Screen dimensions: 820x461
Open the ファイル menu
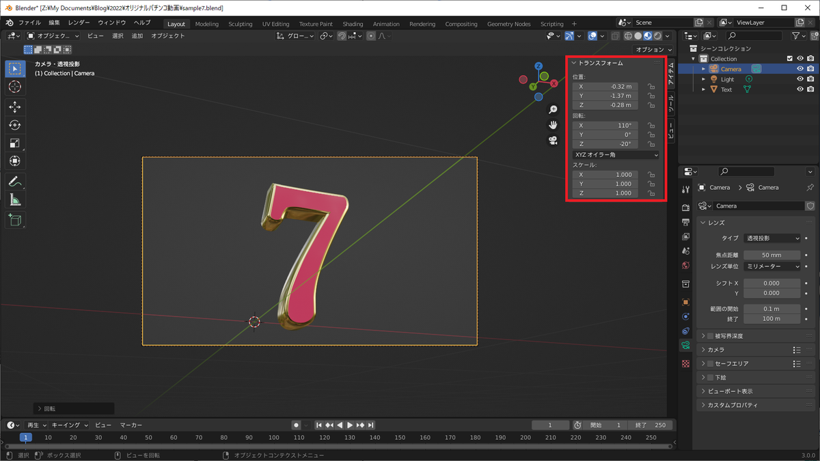pos(29,23)
